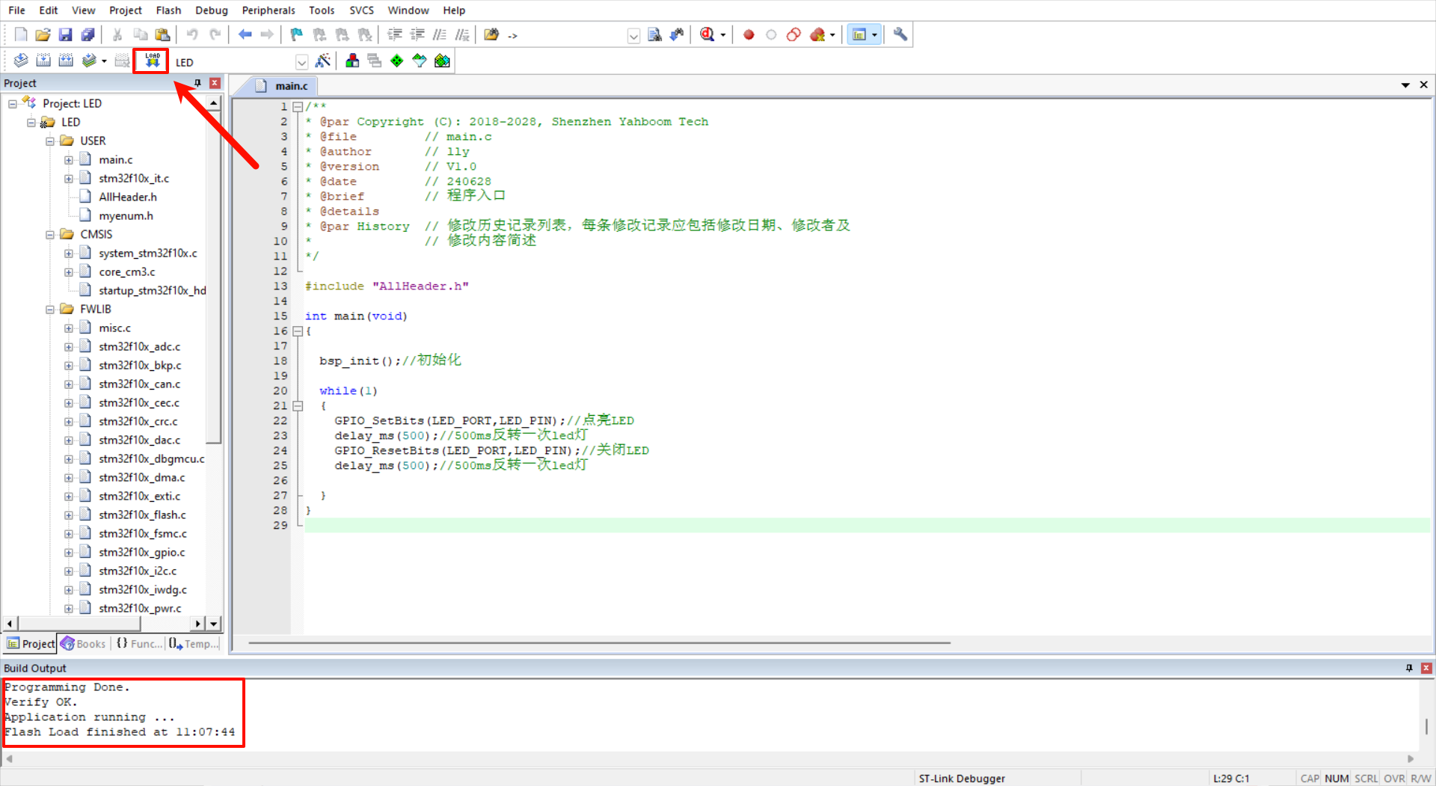Open the editor tabs list arrow

1405,85
